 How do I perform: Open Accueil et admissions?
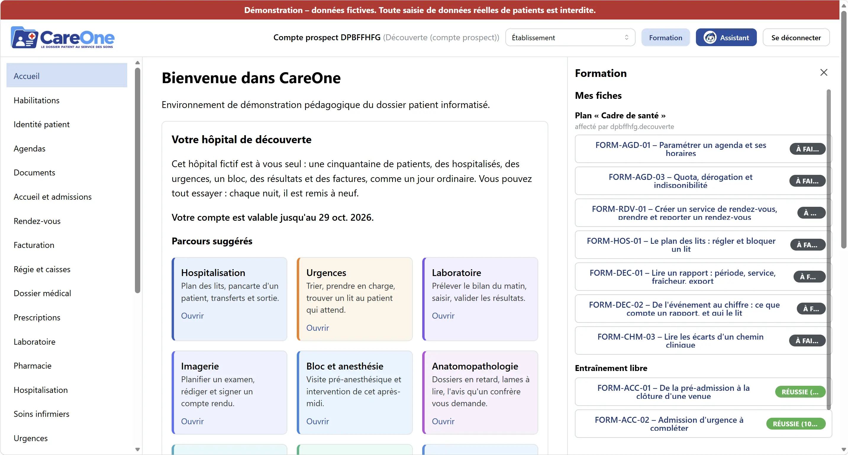pos(67,196)
